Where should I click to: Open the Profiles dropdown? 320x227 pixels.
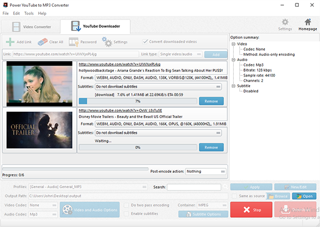[88, 187]
